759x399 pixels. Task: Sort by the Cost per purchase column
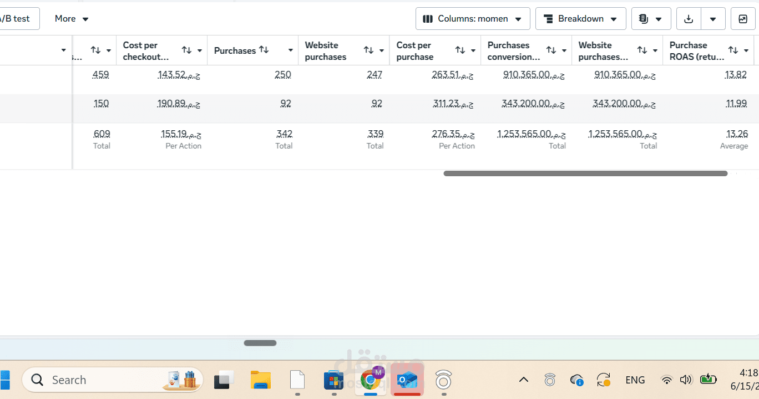point(460,50)
